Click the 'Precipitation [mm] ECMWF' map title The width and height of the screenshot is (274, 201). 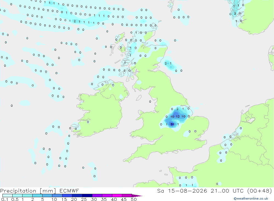click(x=39, y=191)
